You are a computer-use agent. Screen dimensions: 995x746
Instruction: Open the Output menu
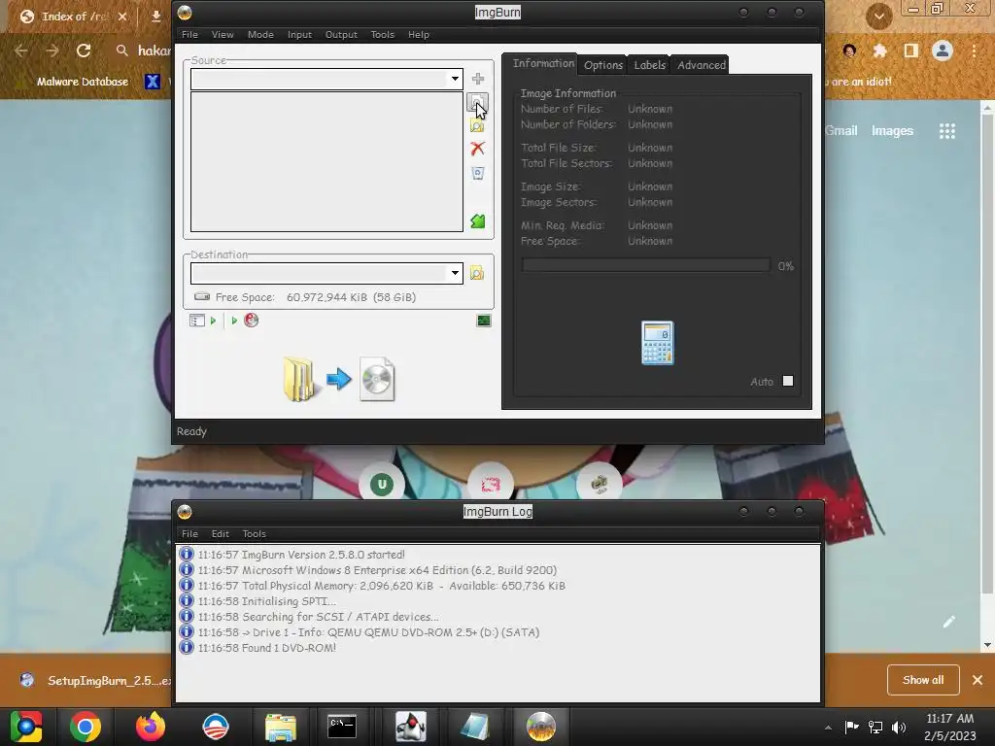click(341, 35)
